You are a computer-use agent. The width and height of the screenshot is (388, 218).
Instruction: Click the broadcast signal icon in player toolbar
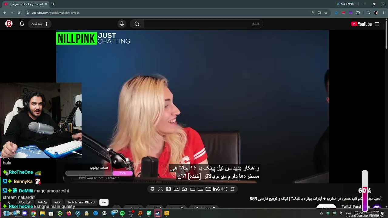[224, 189]
